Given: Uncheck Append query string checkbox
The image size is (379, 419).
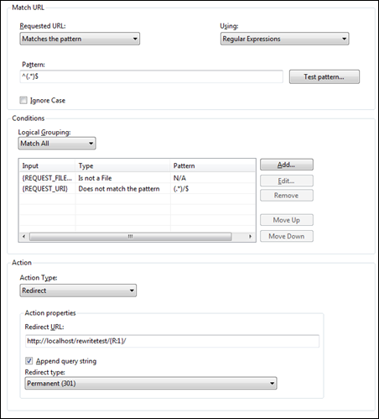Looking at the screenshot, I should [29, 361].
